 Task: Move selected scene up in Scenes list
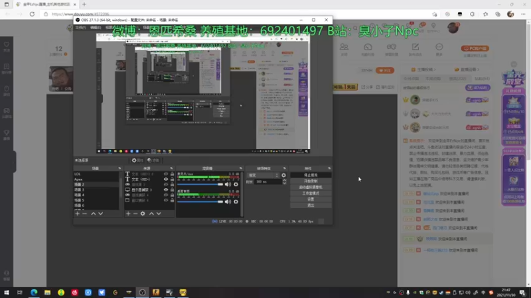(93, 213)
